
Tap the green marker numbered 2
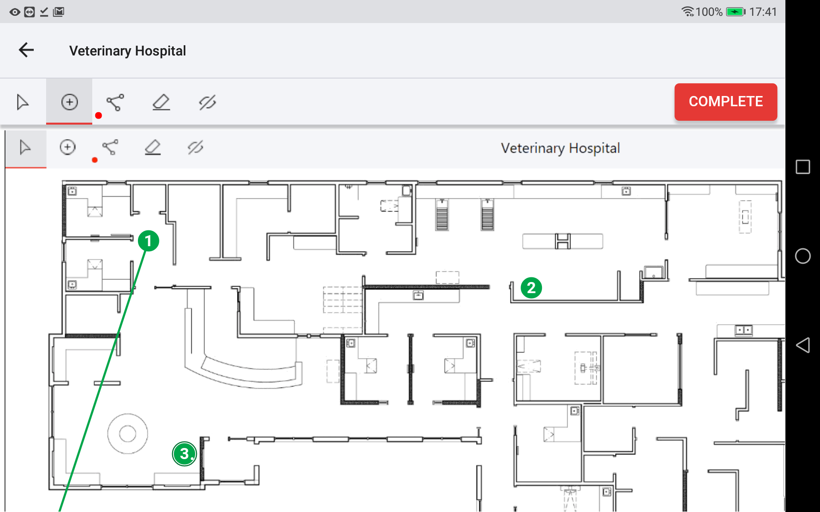[531, 288]
